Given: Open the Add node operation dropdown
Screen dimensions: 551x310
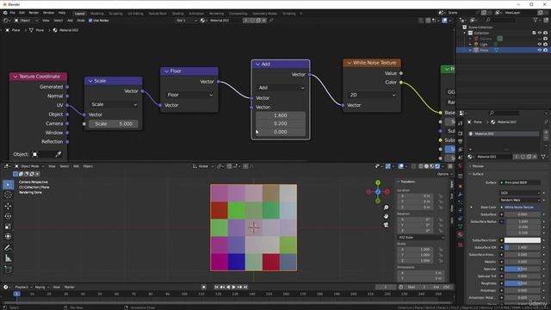Looking at the screenshot, I should pyautogui.click(x=281, y=88).
